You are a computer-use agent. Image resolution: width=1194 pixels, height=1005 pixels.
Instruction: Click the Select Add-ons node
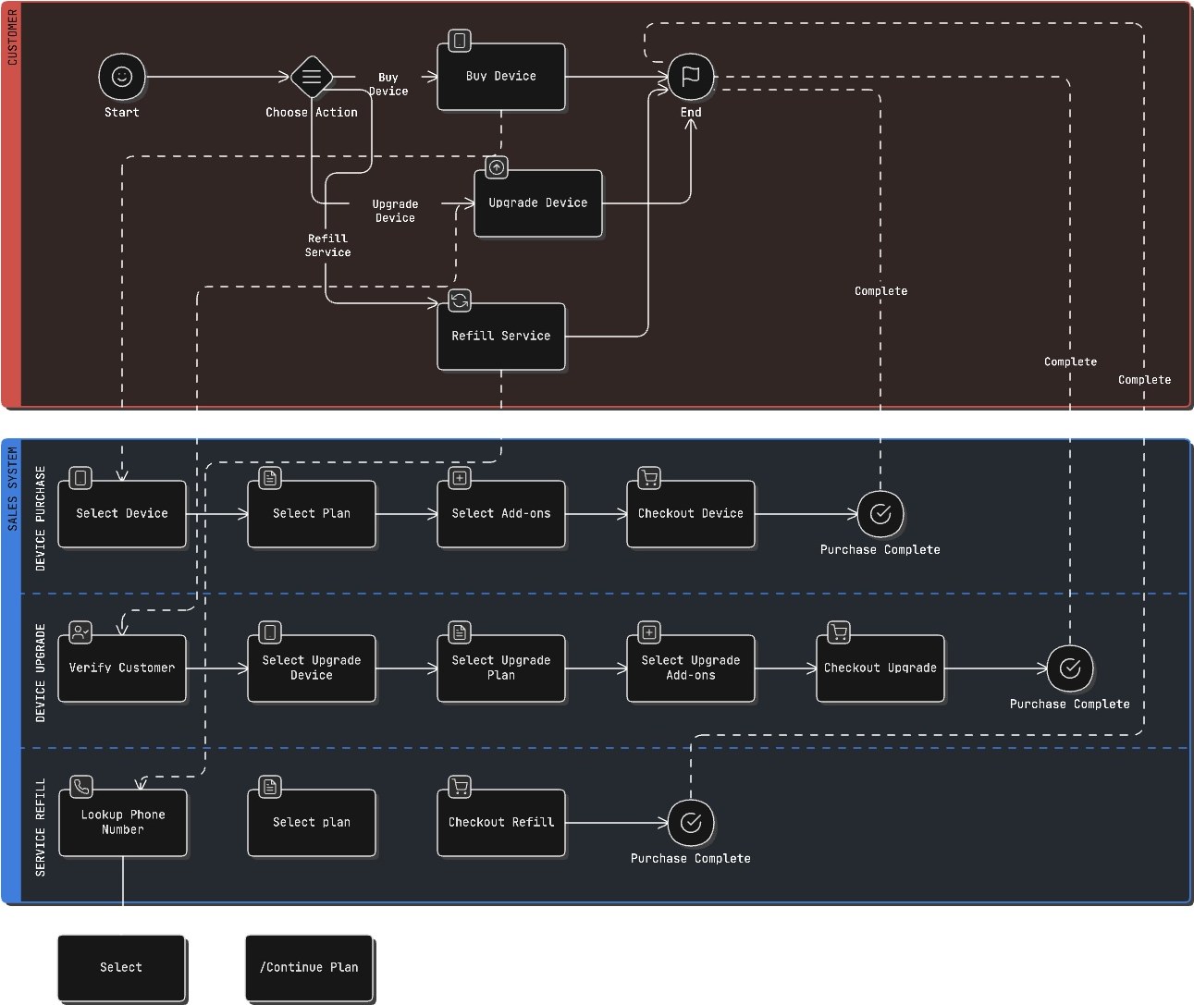coord(501,514)
